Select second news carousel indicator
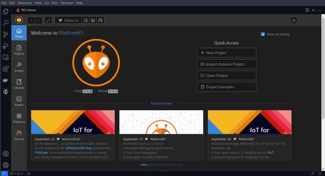 click(151, 165)
